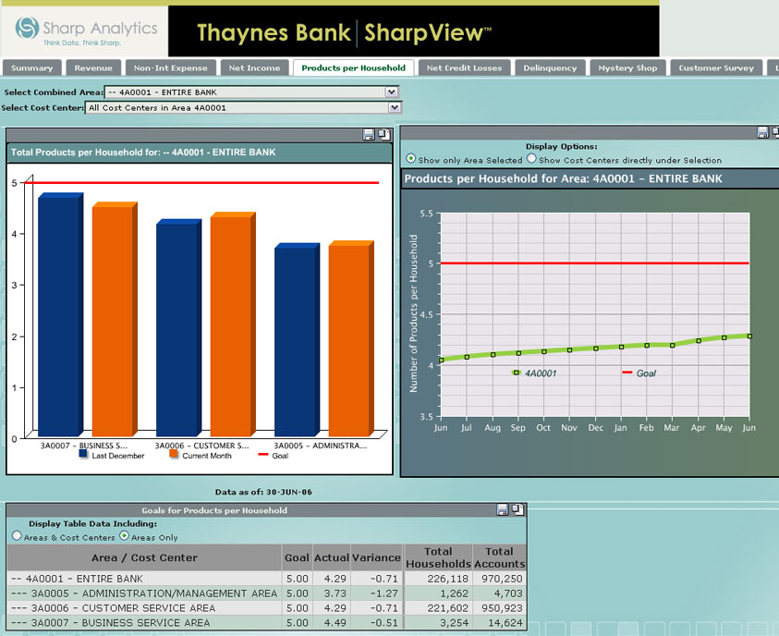Click the save icon above the bar chart
This screenshot has width=779, height=636.
[x=370, y=134]
